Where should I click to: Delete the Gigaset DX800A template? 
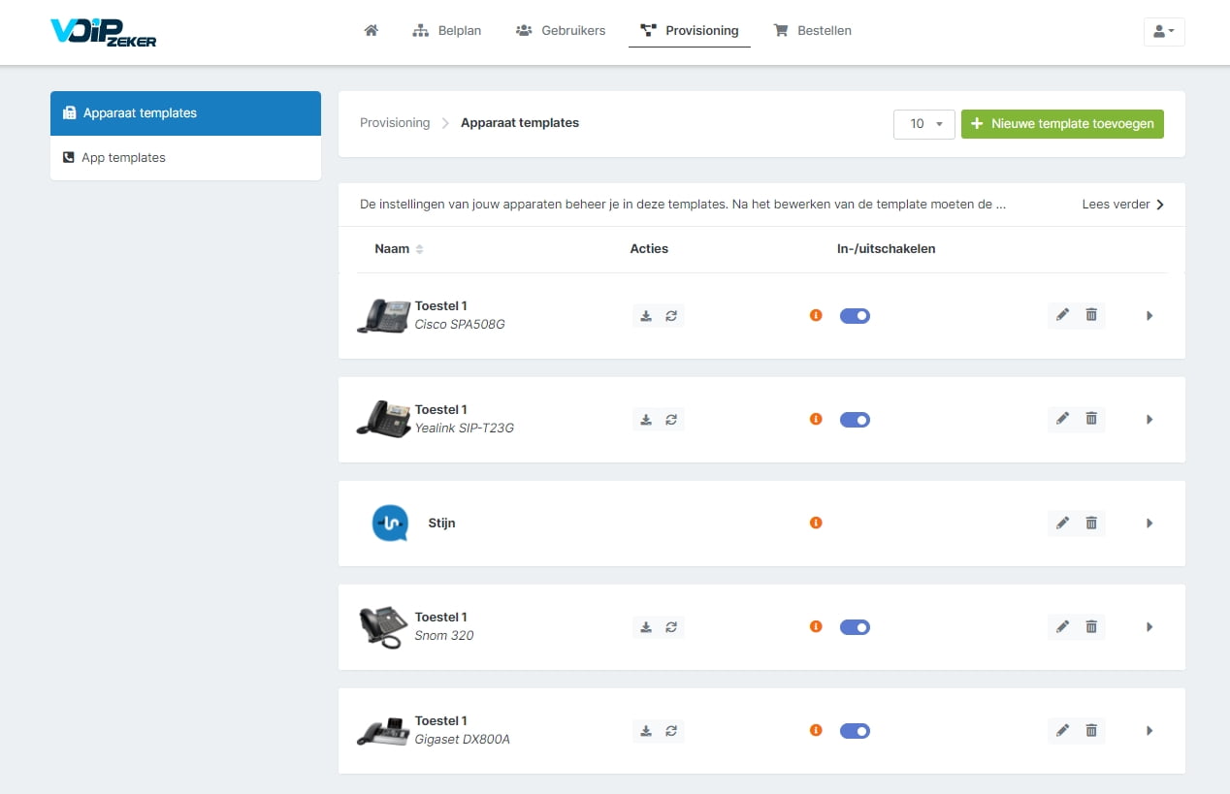[x=1091, y=730]
